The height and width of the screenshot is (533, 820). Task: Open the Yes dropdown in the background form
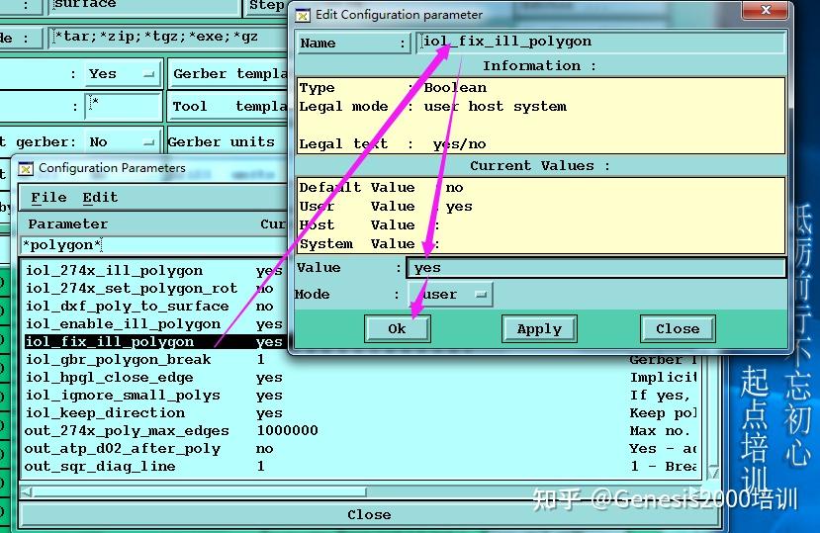[122, 74]
